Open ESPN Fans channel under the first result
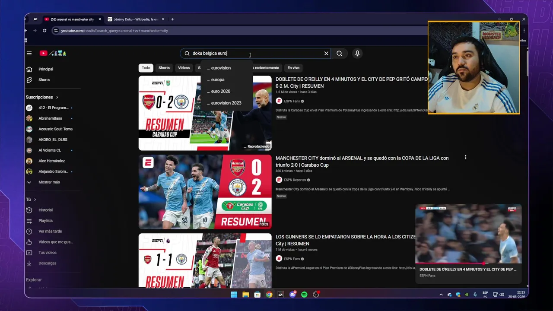553x311 pixels. (x=292, y=101)
